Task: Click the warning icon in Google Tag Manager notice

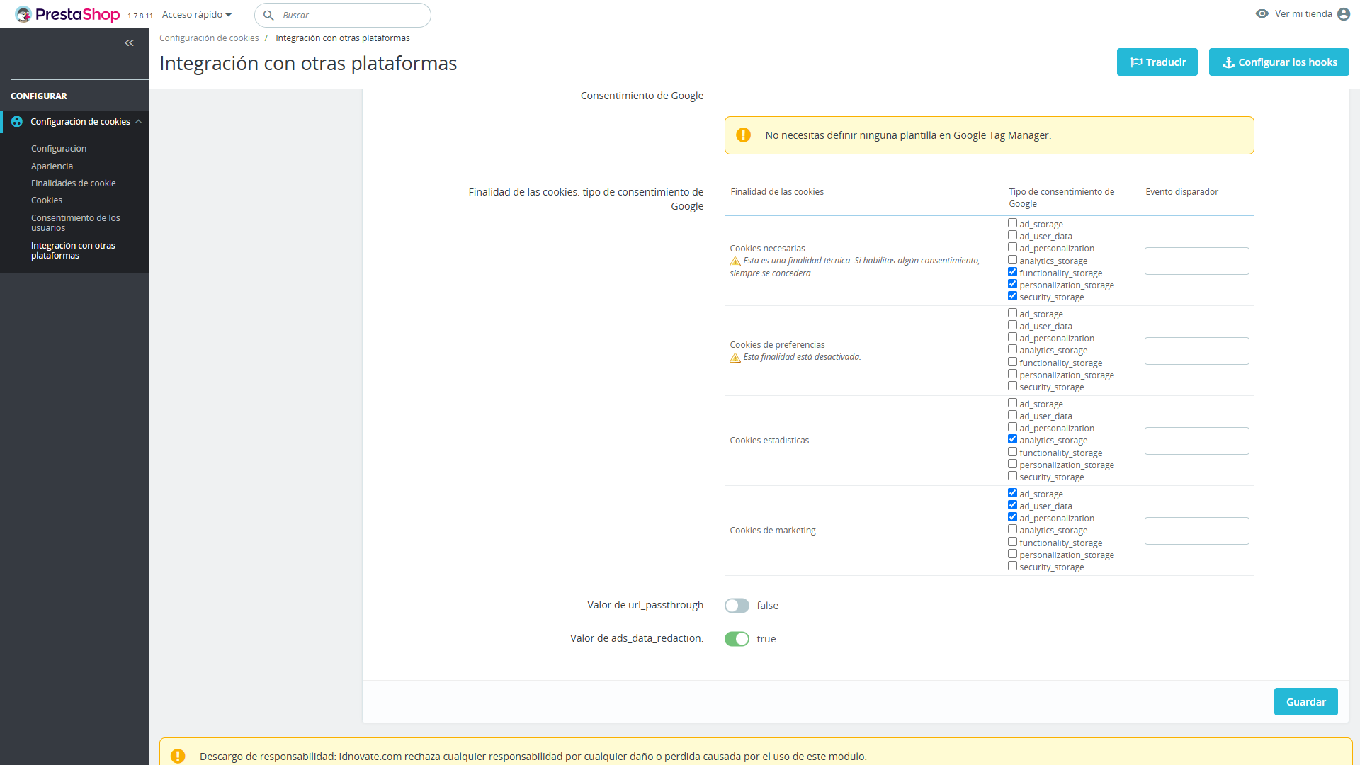Action: 743,135
